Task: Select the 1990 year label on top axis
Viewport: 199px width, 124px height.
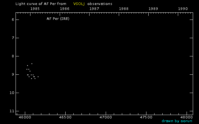Action: click(183, 9)
